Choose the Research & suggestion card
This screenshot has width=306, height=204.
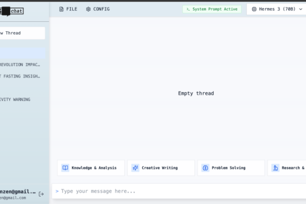tap(287, 168)
